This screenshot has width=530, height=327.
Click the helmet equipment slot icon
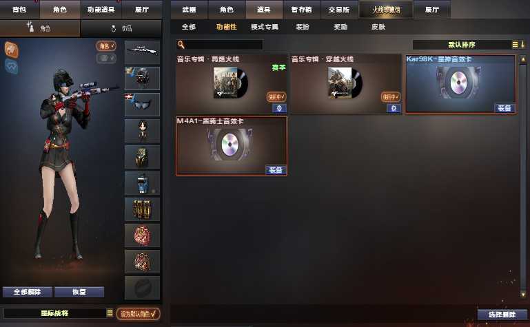click(x=142, y=78)
